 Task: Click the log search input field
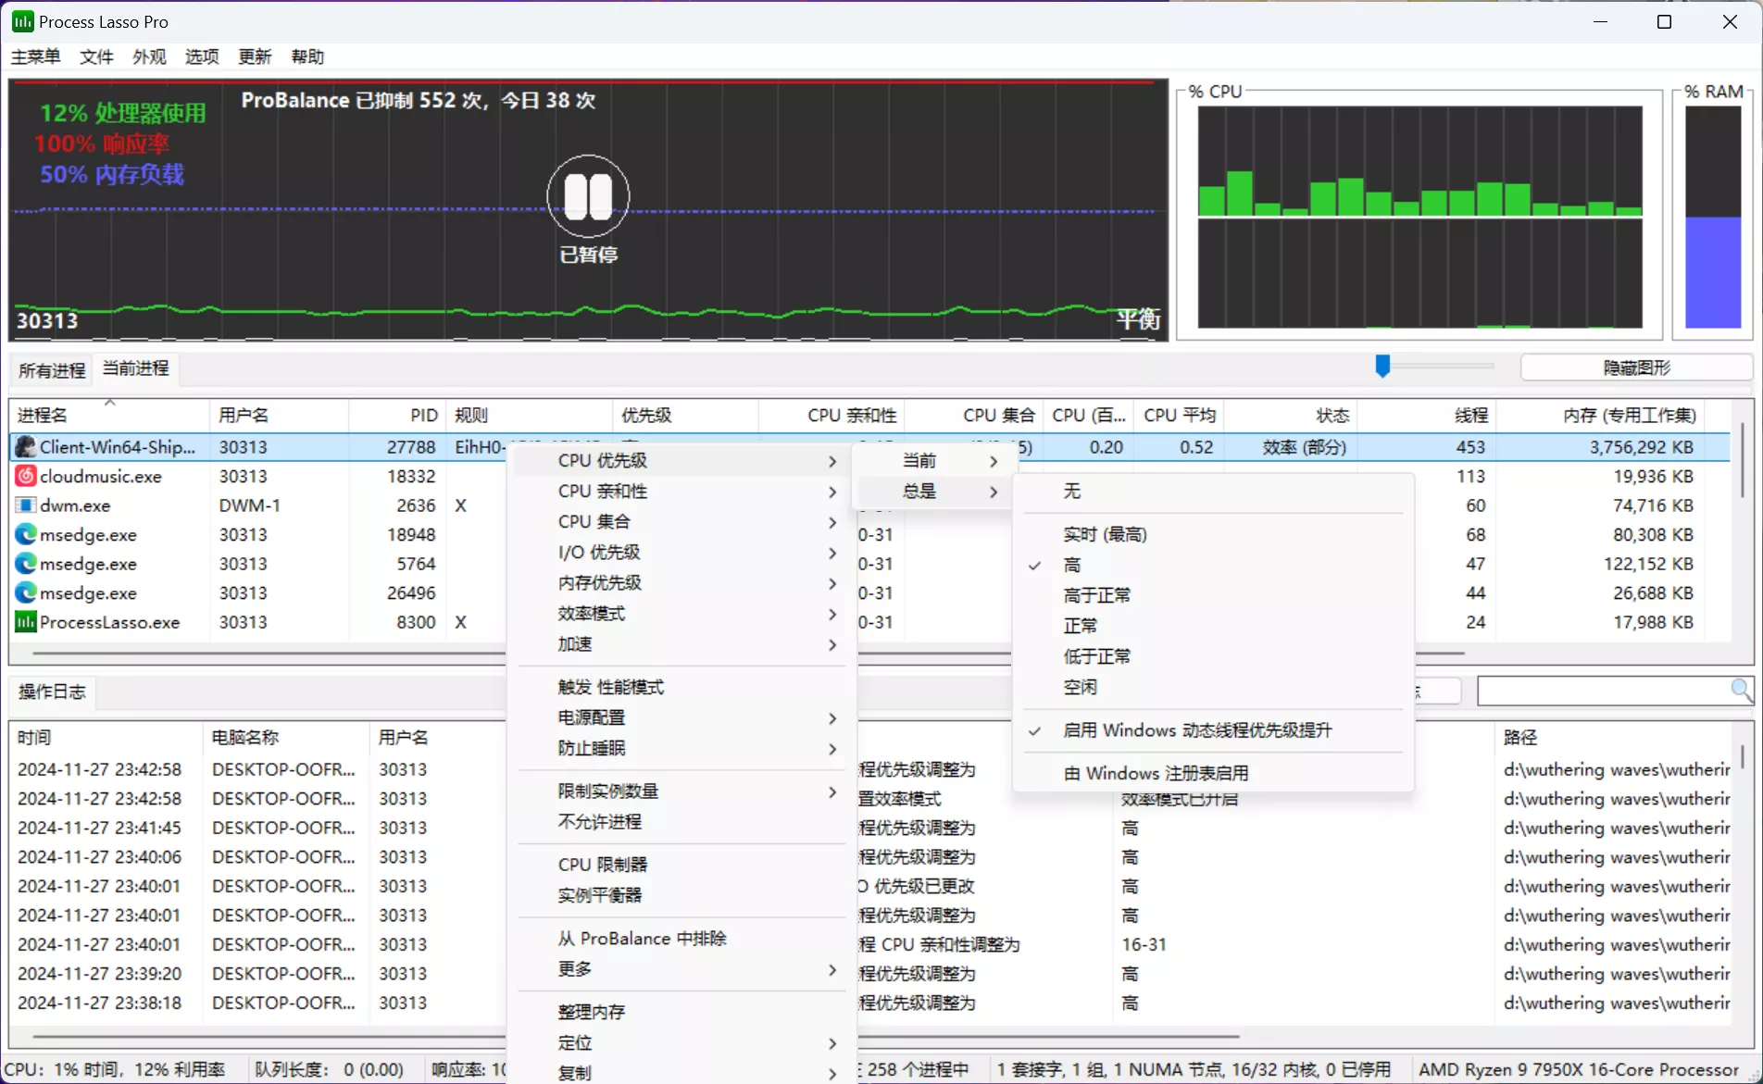point(1602,691)
